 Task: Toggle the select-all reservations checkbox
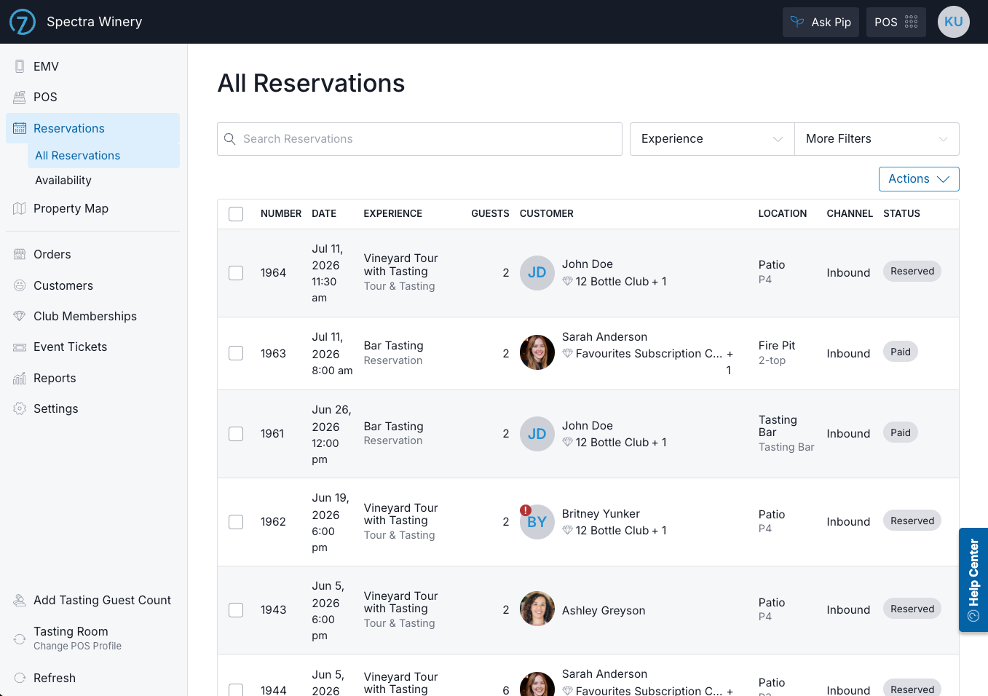[x=236, y=214]
